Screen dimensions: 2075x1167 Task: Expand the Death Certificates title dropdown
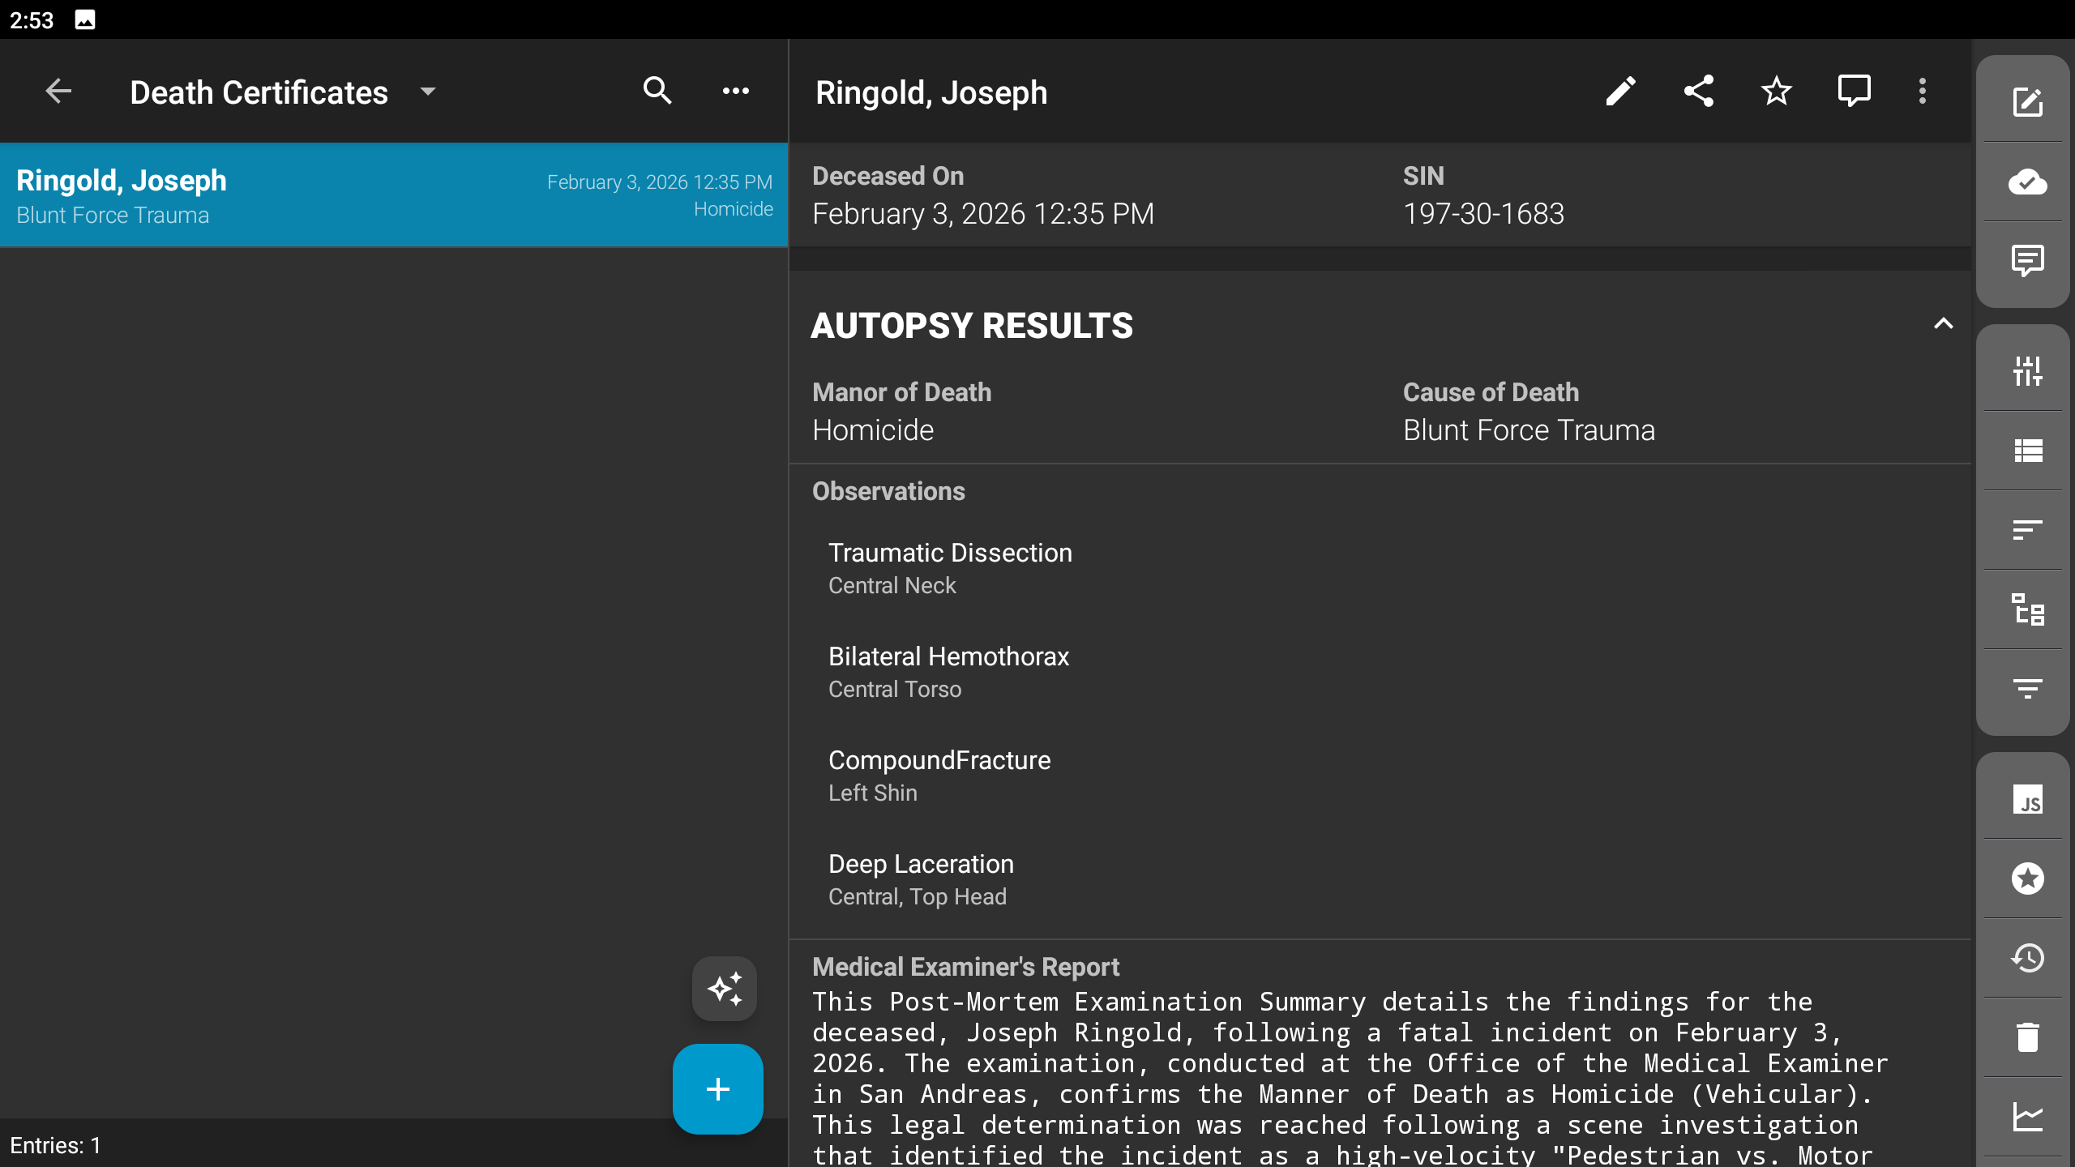click(428, 92)
